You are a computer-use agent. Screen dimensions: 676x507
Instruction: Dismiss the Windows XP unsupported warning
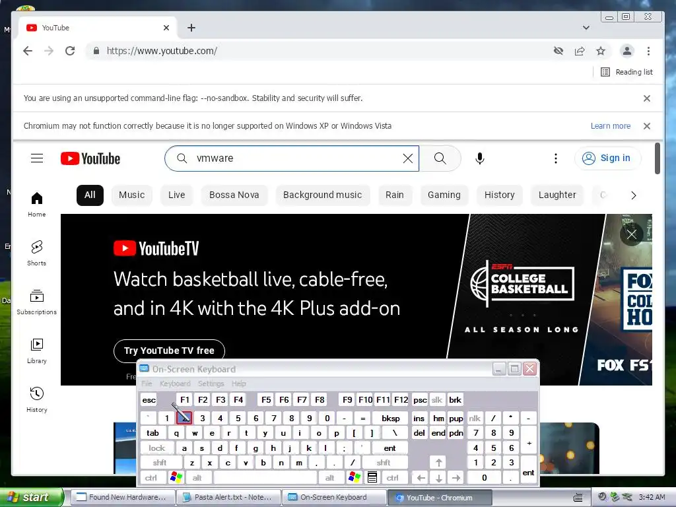coord(647,126)
